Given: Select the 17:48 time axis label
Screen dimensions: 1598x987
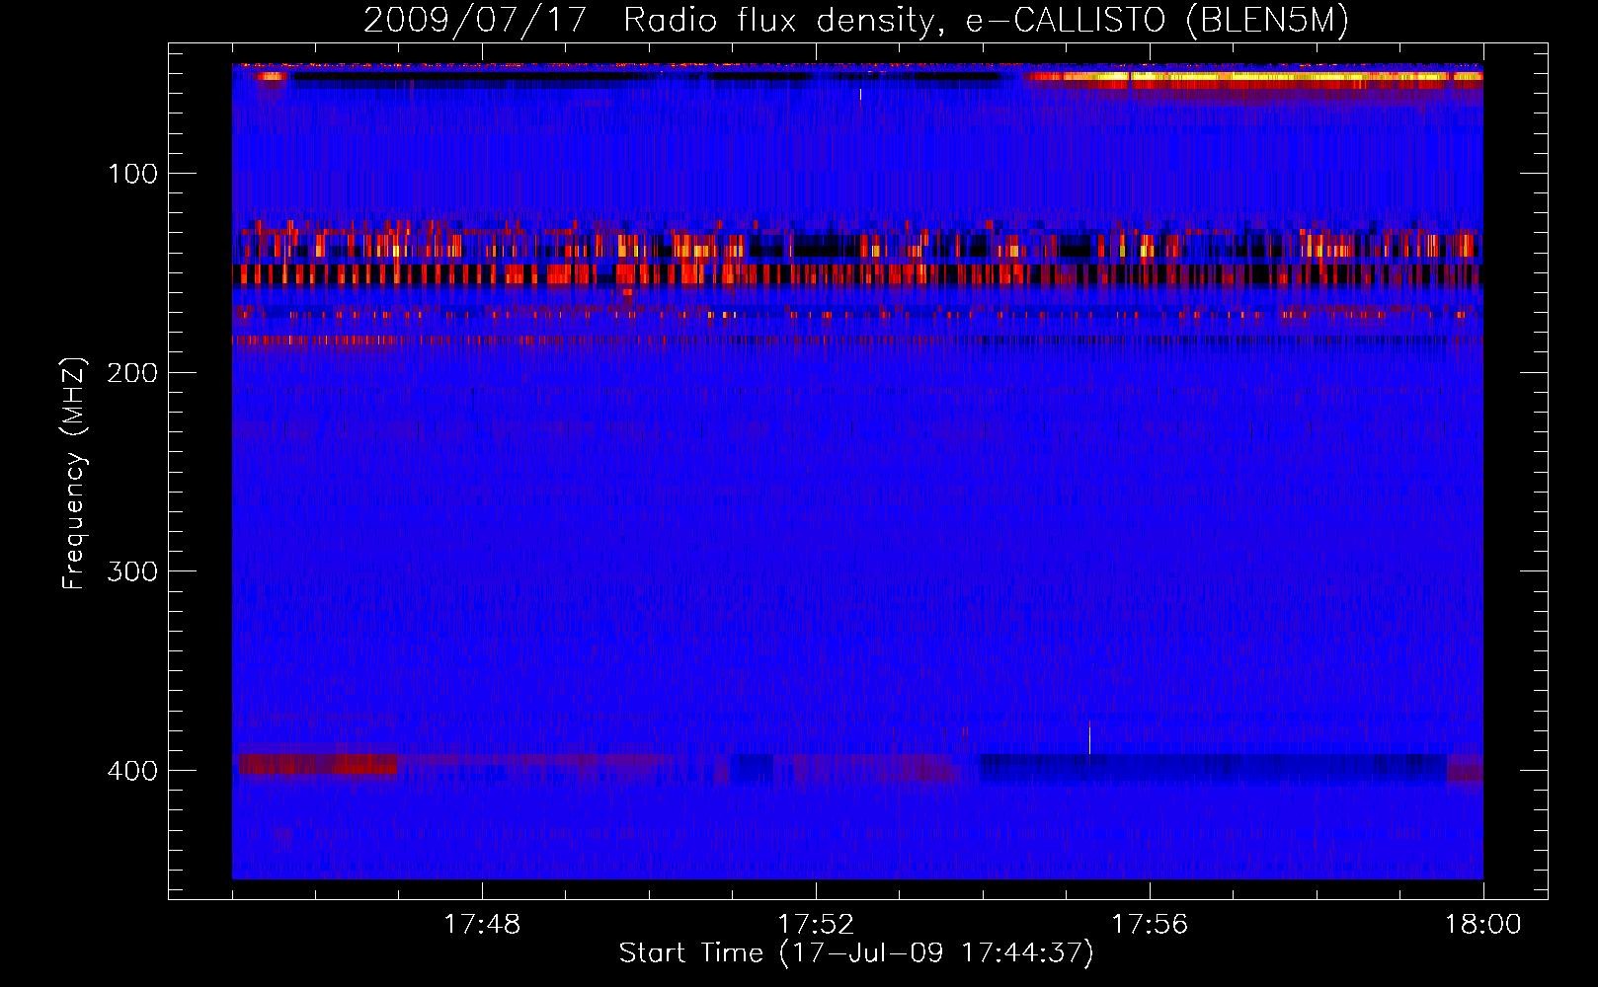Looking at the screenshot, I should pyautogui.click(x=482, y=925).
